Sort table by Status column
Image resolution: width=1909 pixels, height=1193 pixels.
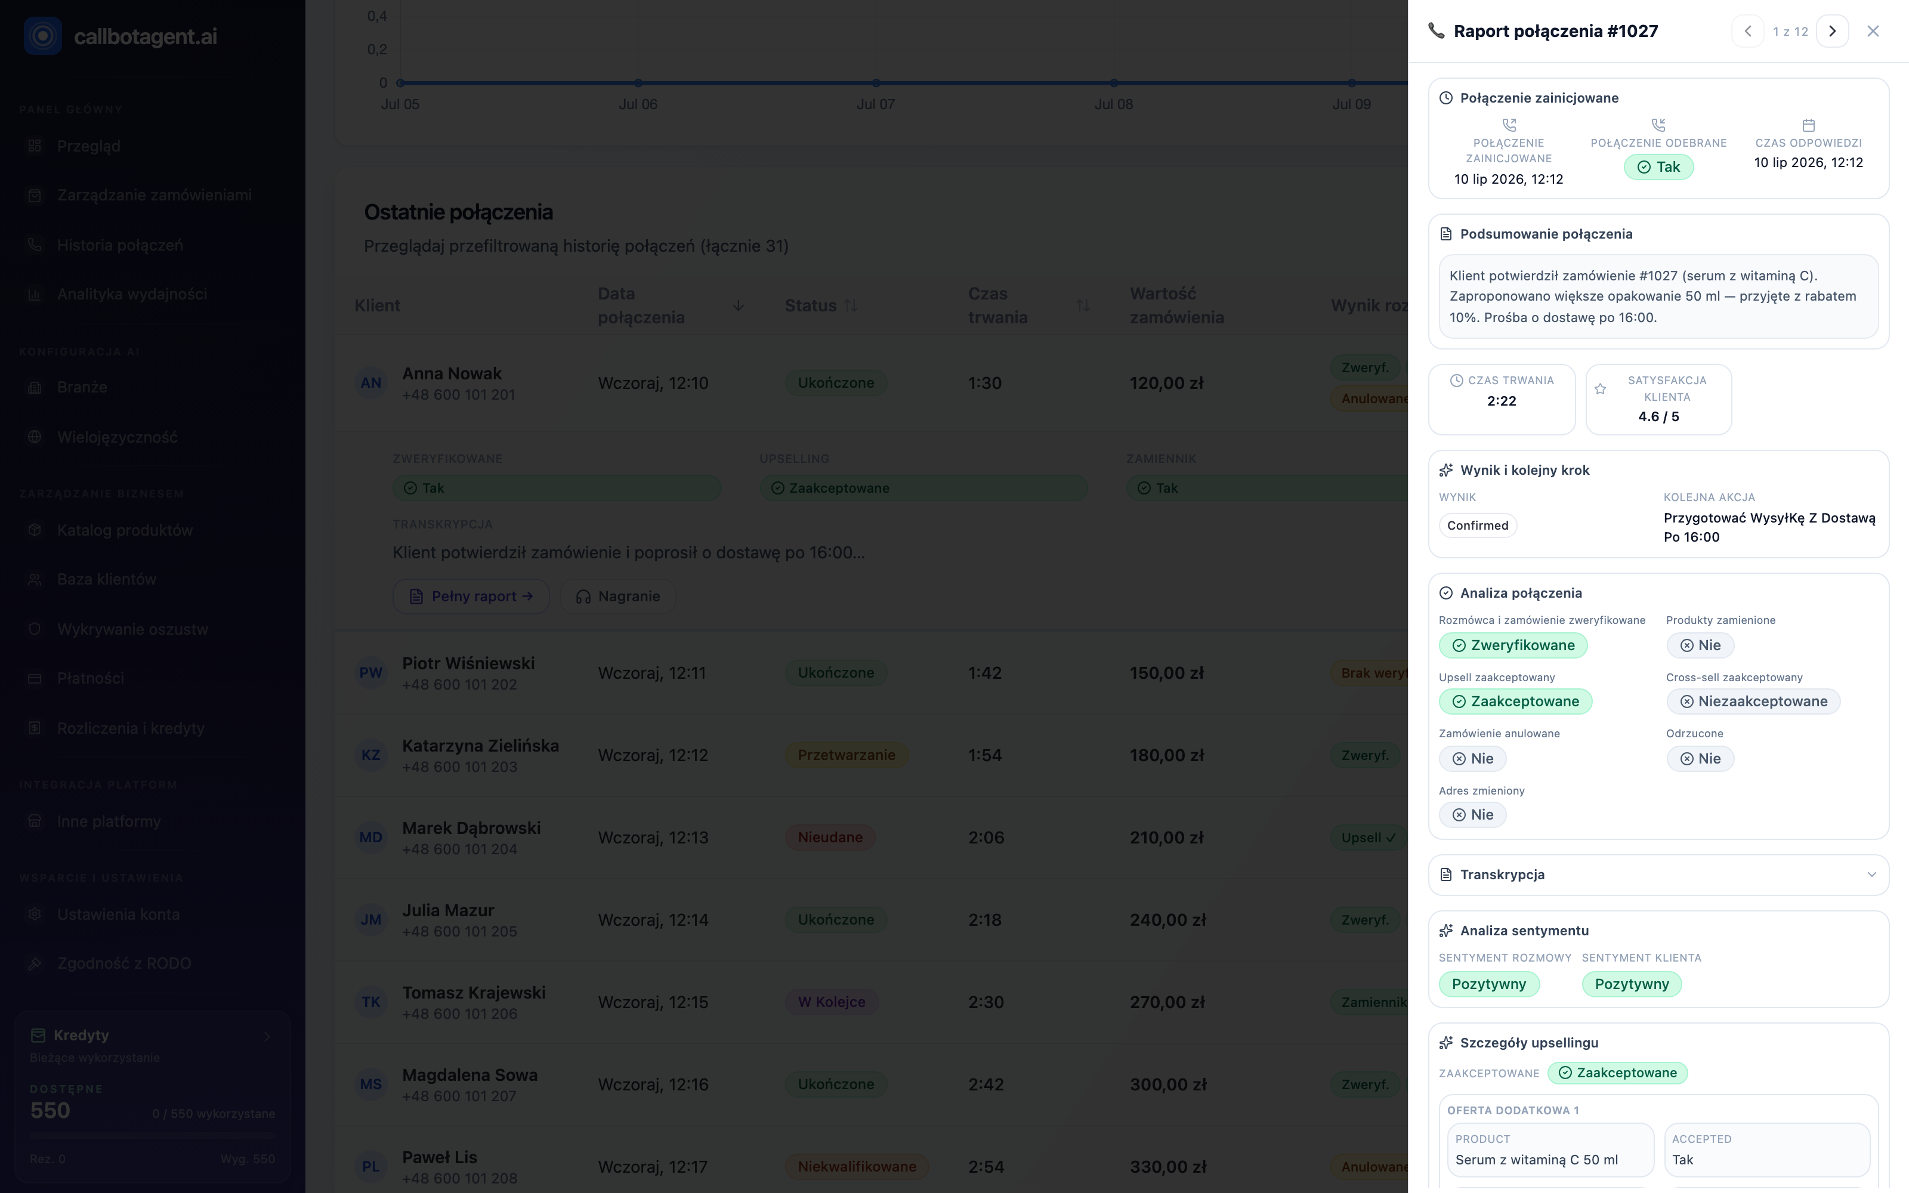coord(850,305)
